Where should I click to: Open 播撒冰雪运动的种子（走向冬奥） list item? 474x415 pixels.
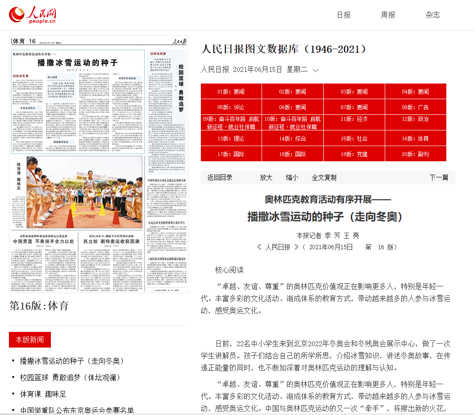(x=72, y=361)
